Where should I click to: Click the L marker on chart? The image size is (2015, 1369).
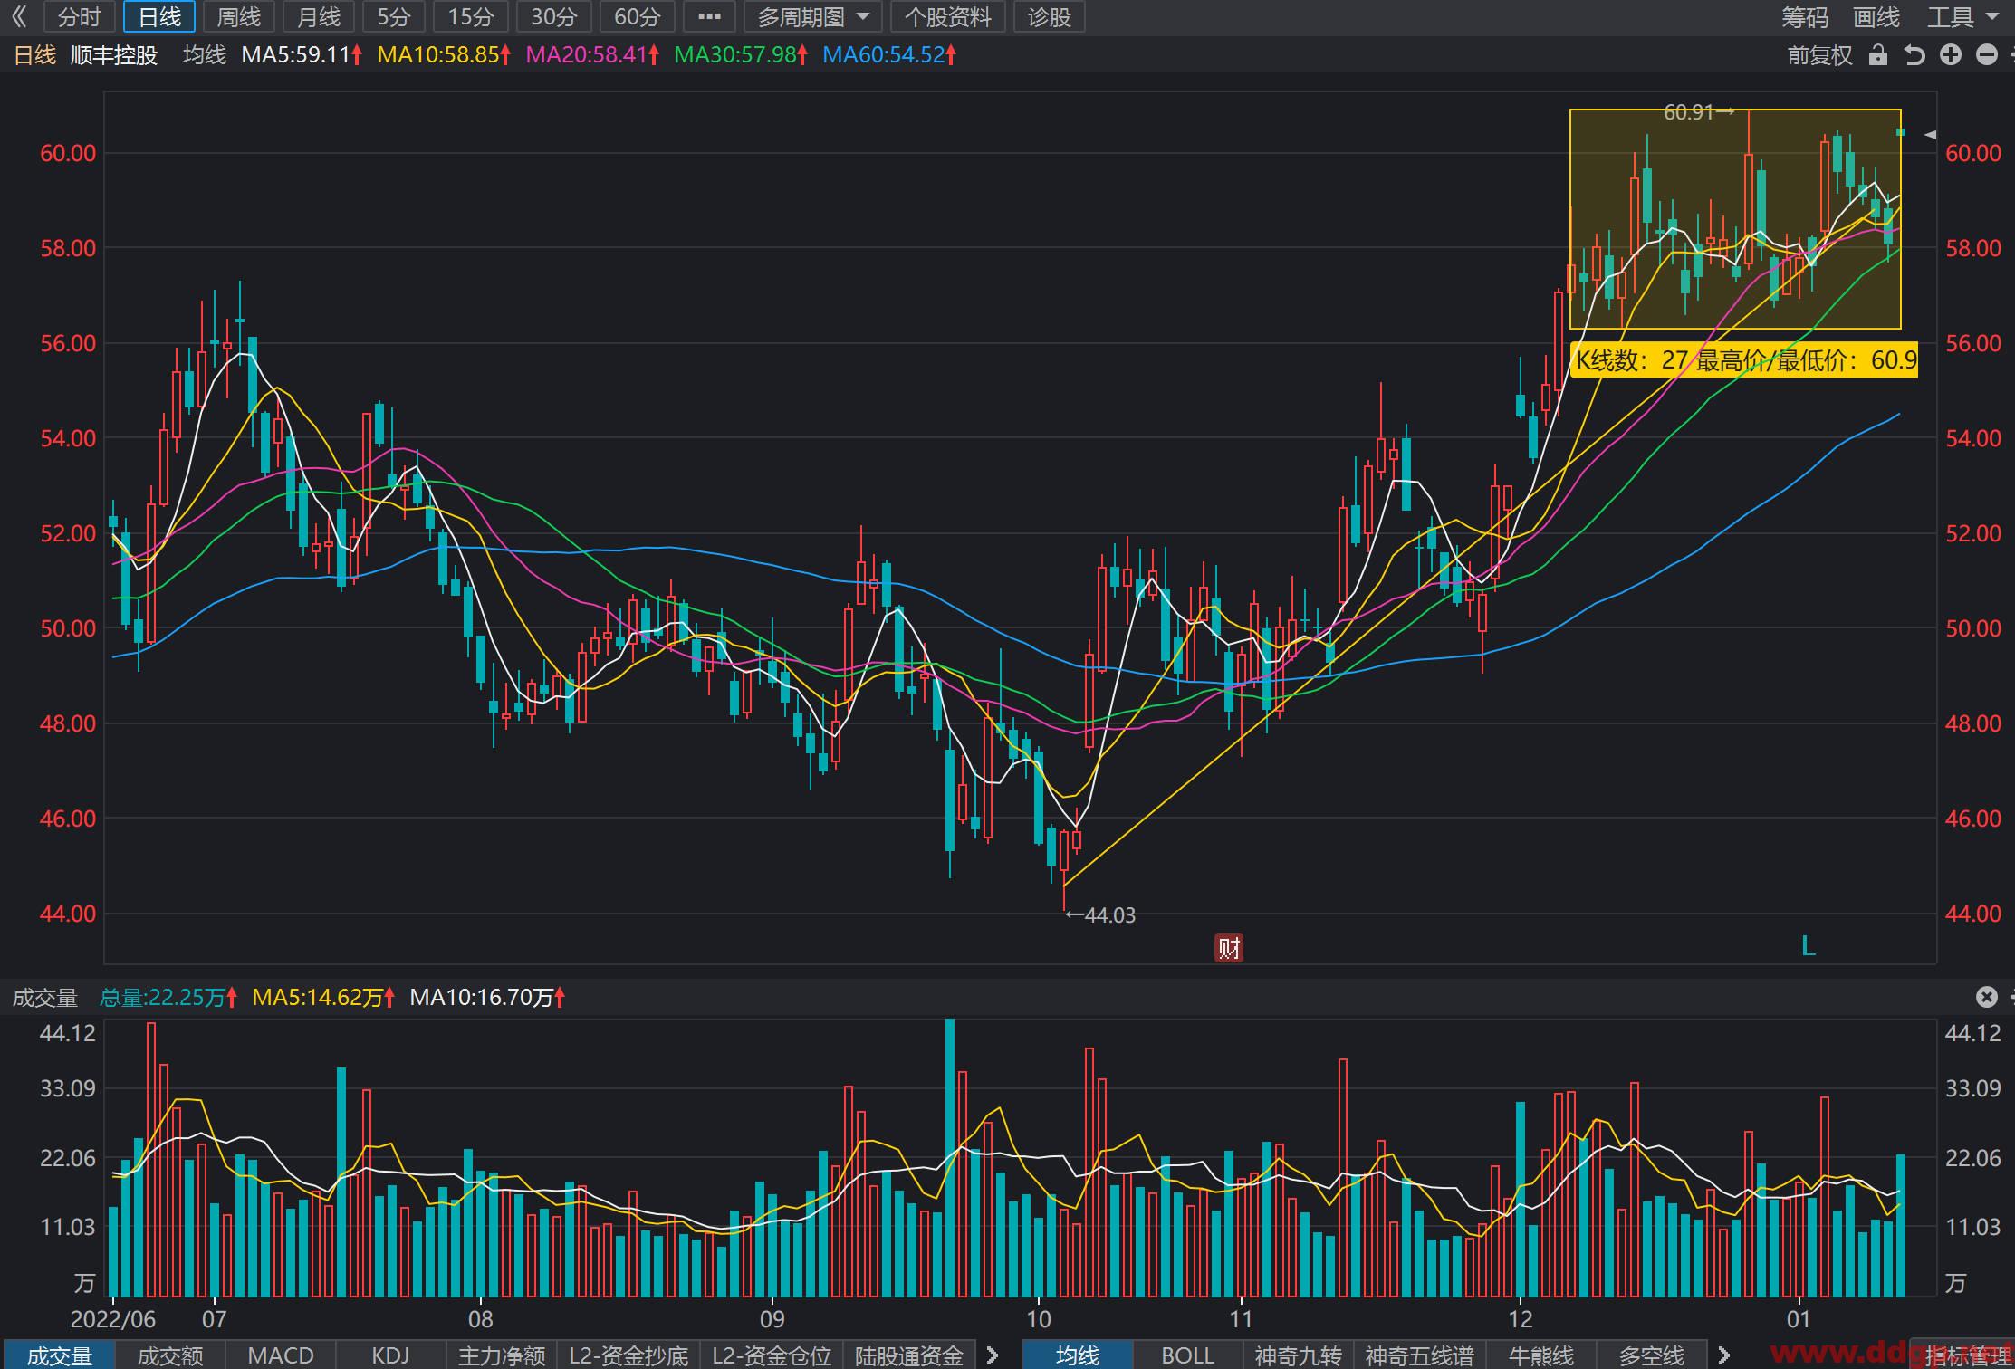pyautogui.click(x=1809, y=946)
